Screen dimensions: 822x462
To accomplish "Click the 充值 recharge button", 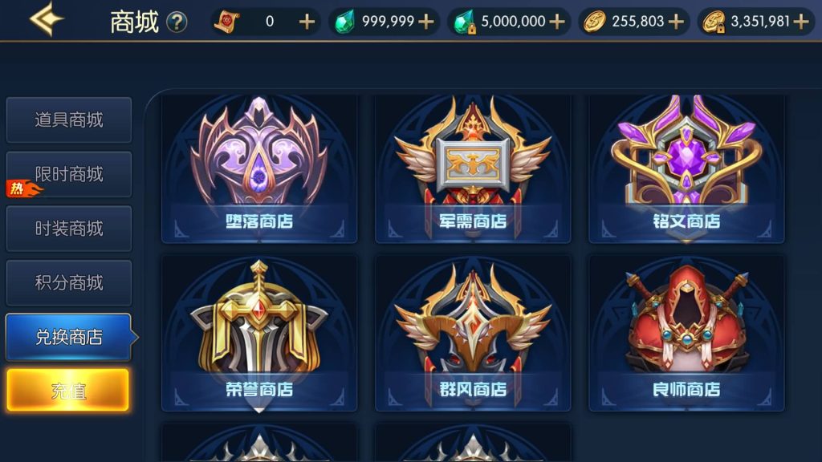I will tap(67, 390).
